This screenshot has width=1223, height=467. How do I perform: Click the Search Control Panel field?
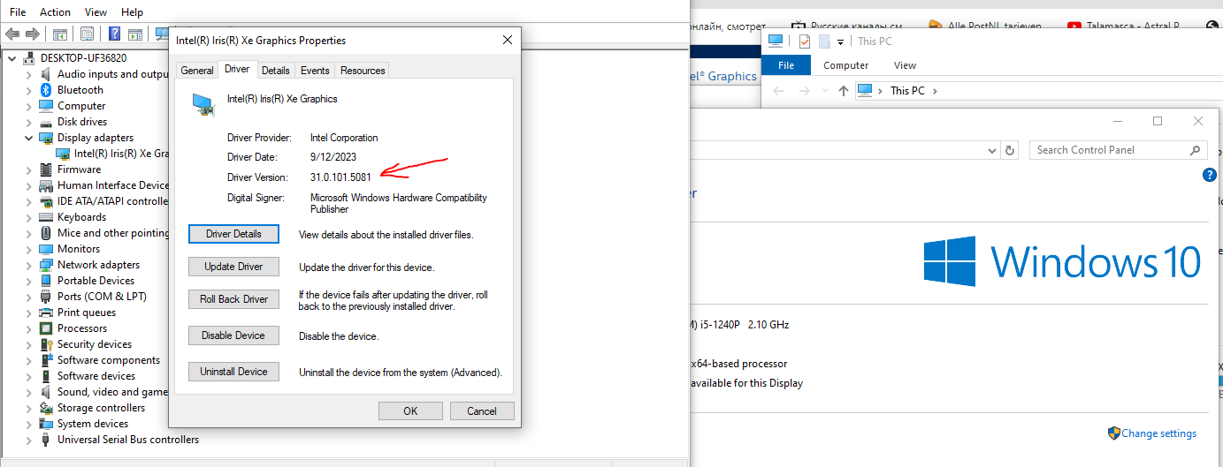(x=1110, y=150)
